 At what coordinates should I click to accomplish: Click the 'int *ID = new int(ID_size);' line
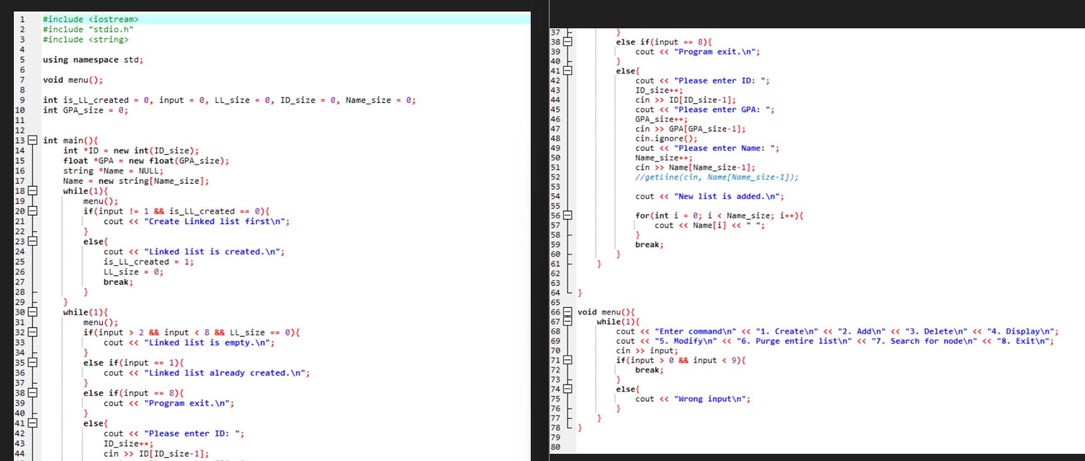131,151
